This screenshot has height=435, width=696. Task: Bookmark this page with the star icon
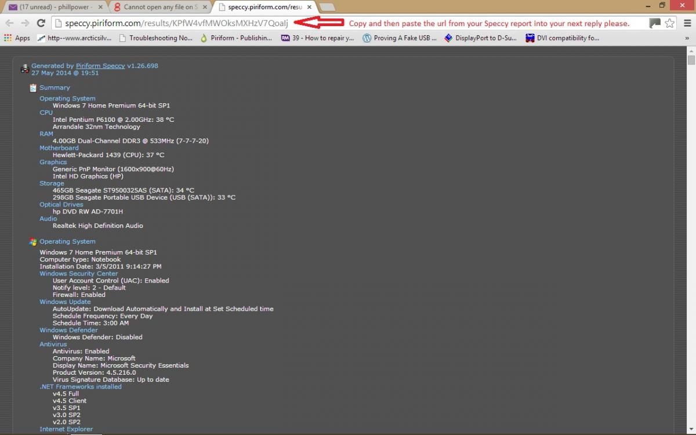[670, 23]
